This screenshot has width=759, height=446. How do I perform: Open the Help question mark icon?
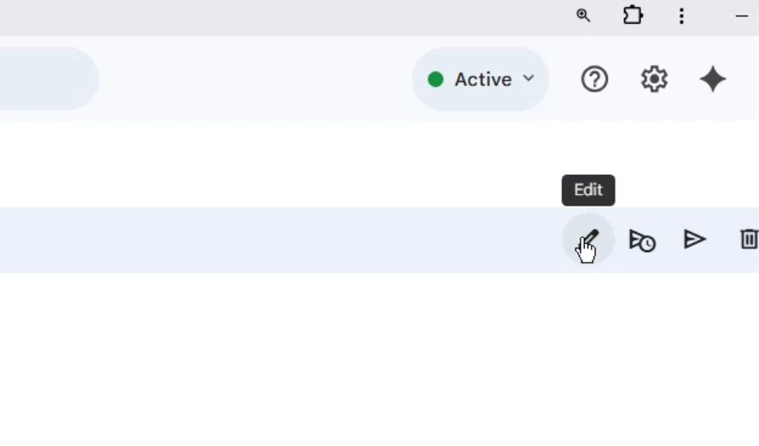tap(594, 79)
